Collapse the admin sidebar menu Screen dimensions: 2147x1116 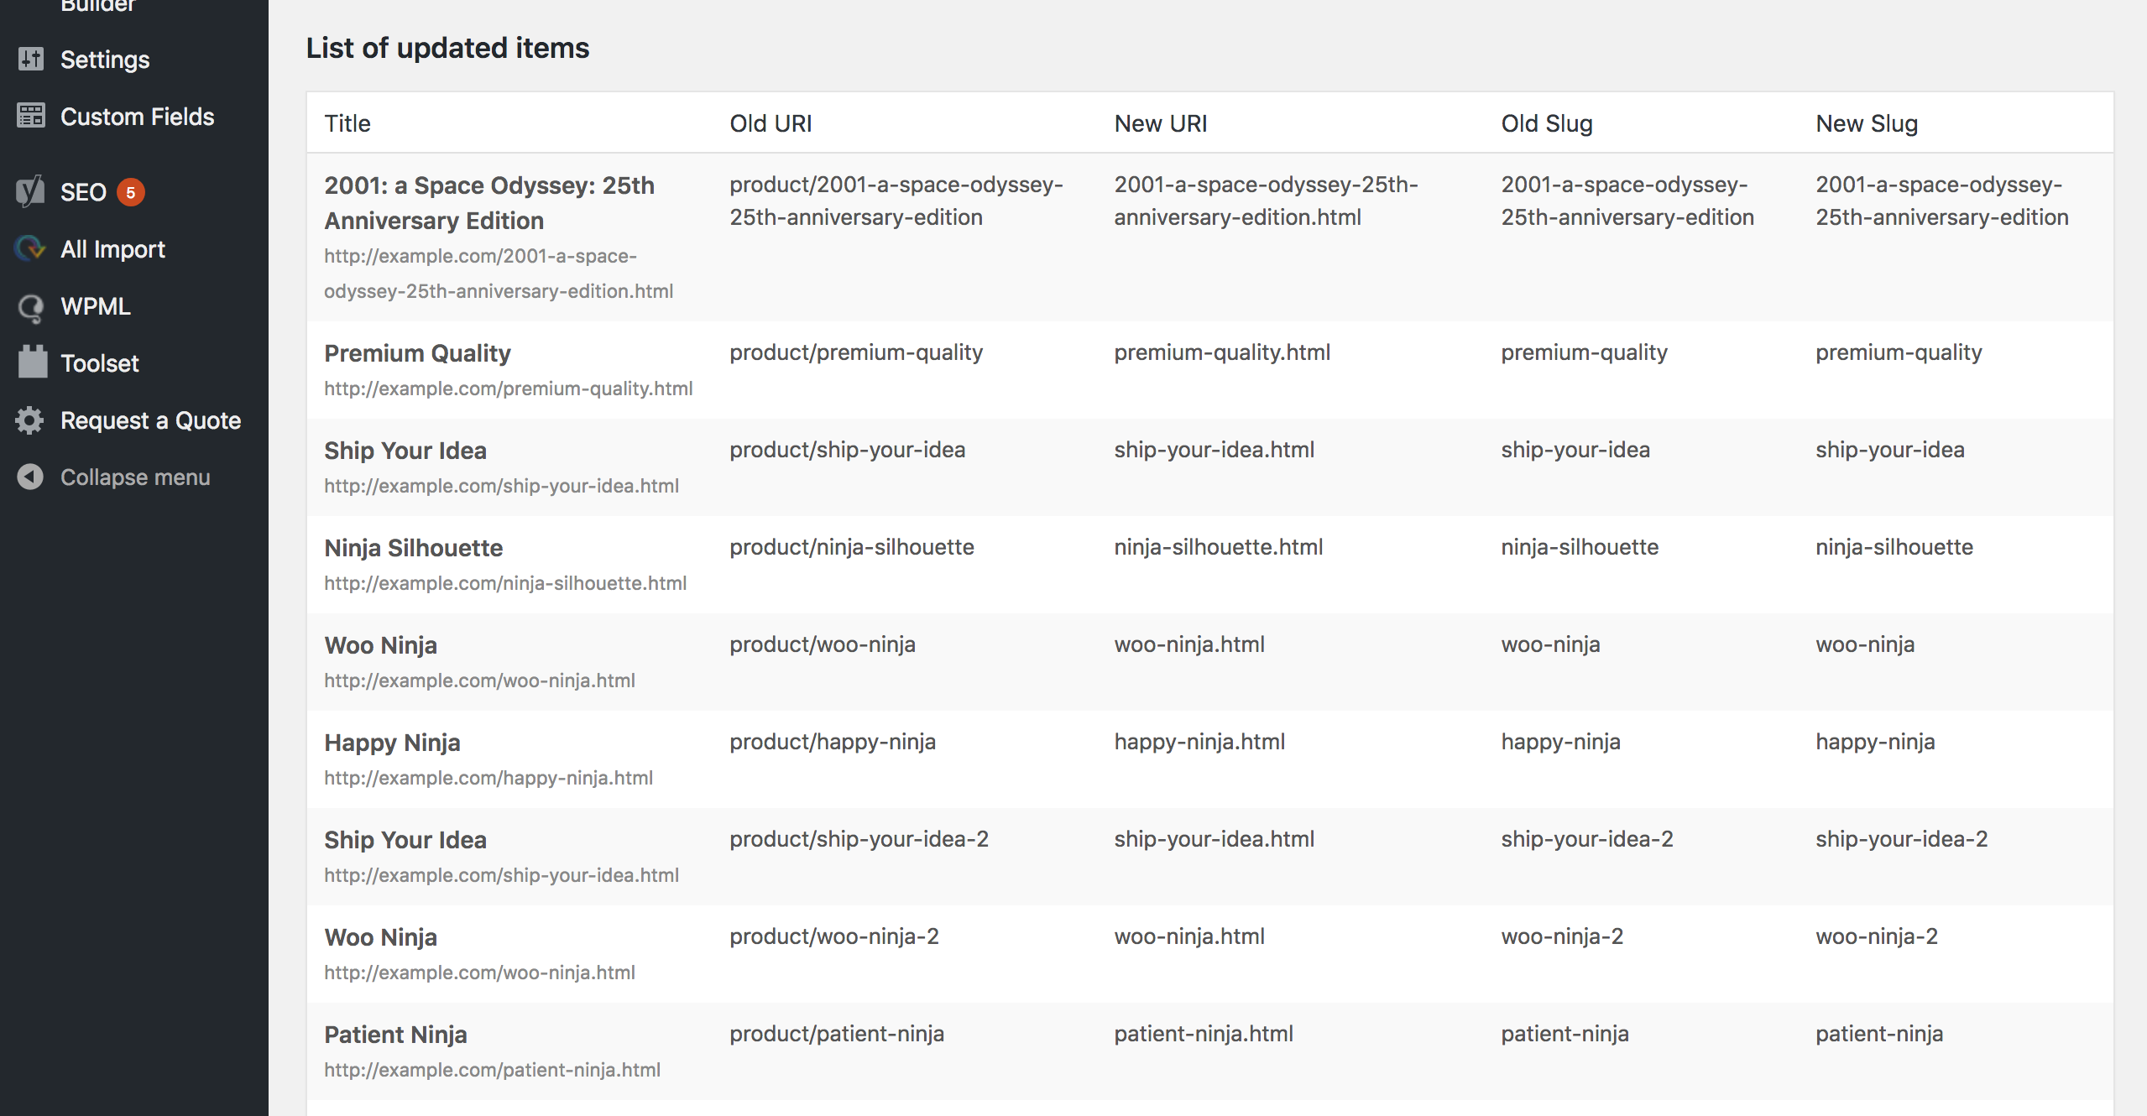click(x=134, y=477)
